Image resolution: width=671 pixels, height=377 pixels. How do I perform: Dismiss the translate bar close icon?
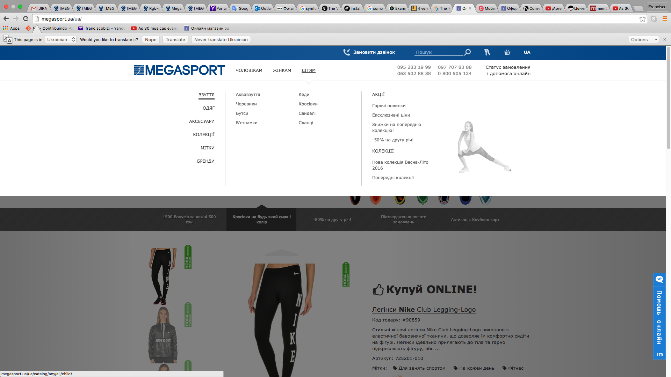(665, 39)
